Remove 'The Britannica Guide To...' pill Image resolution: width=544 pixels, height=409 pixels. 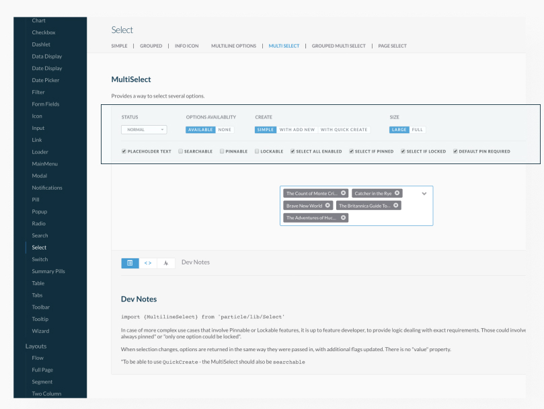click(396, 205)
